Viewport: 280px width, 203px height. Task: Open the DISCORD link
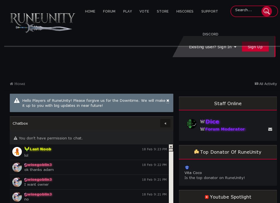tap(211, 34)
